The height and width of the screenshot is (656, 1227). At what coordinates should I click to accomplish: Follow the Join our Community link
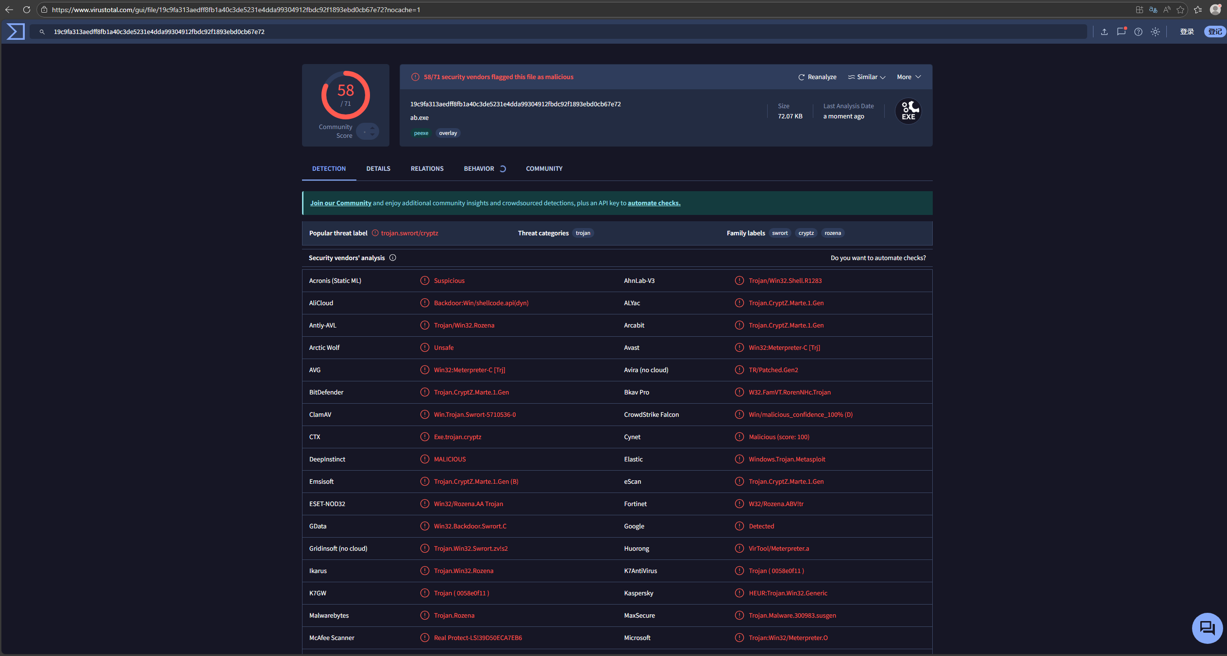[x=340, y=203]
